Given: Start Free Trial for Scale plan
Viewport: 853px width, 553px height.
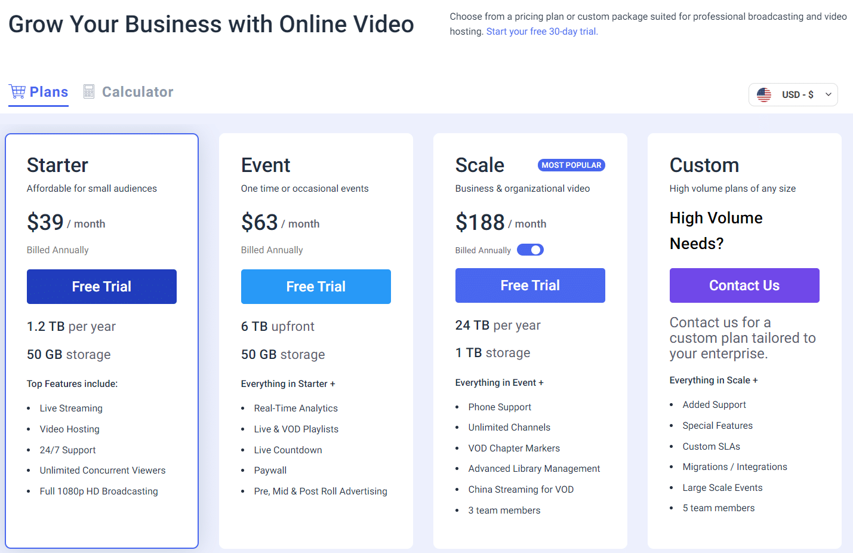Looking at the screenshot, I should (x=530, y=285).
